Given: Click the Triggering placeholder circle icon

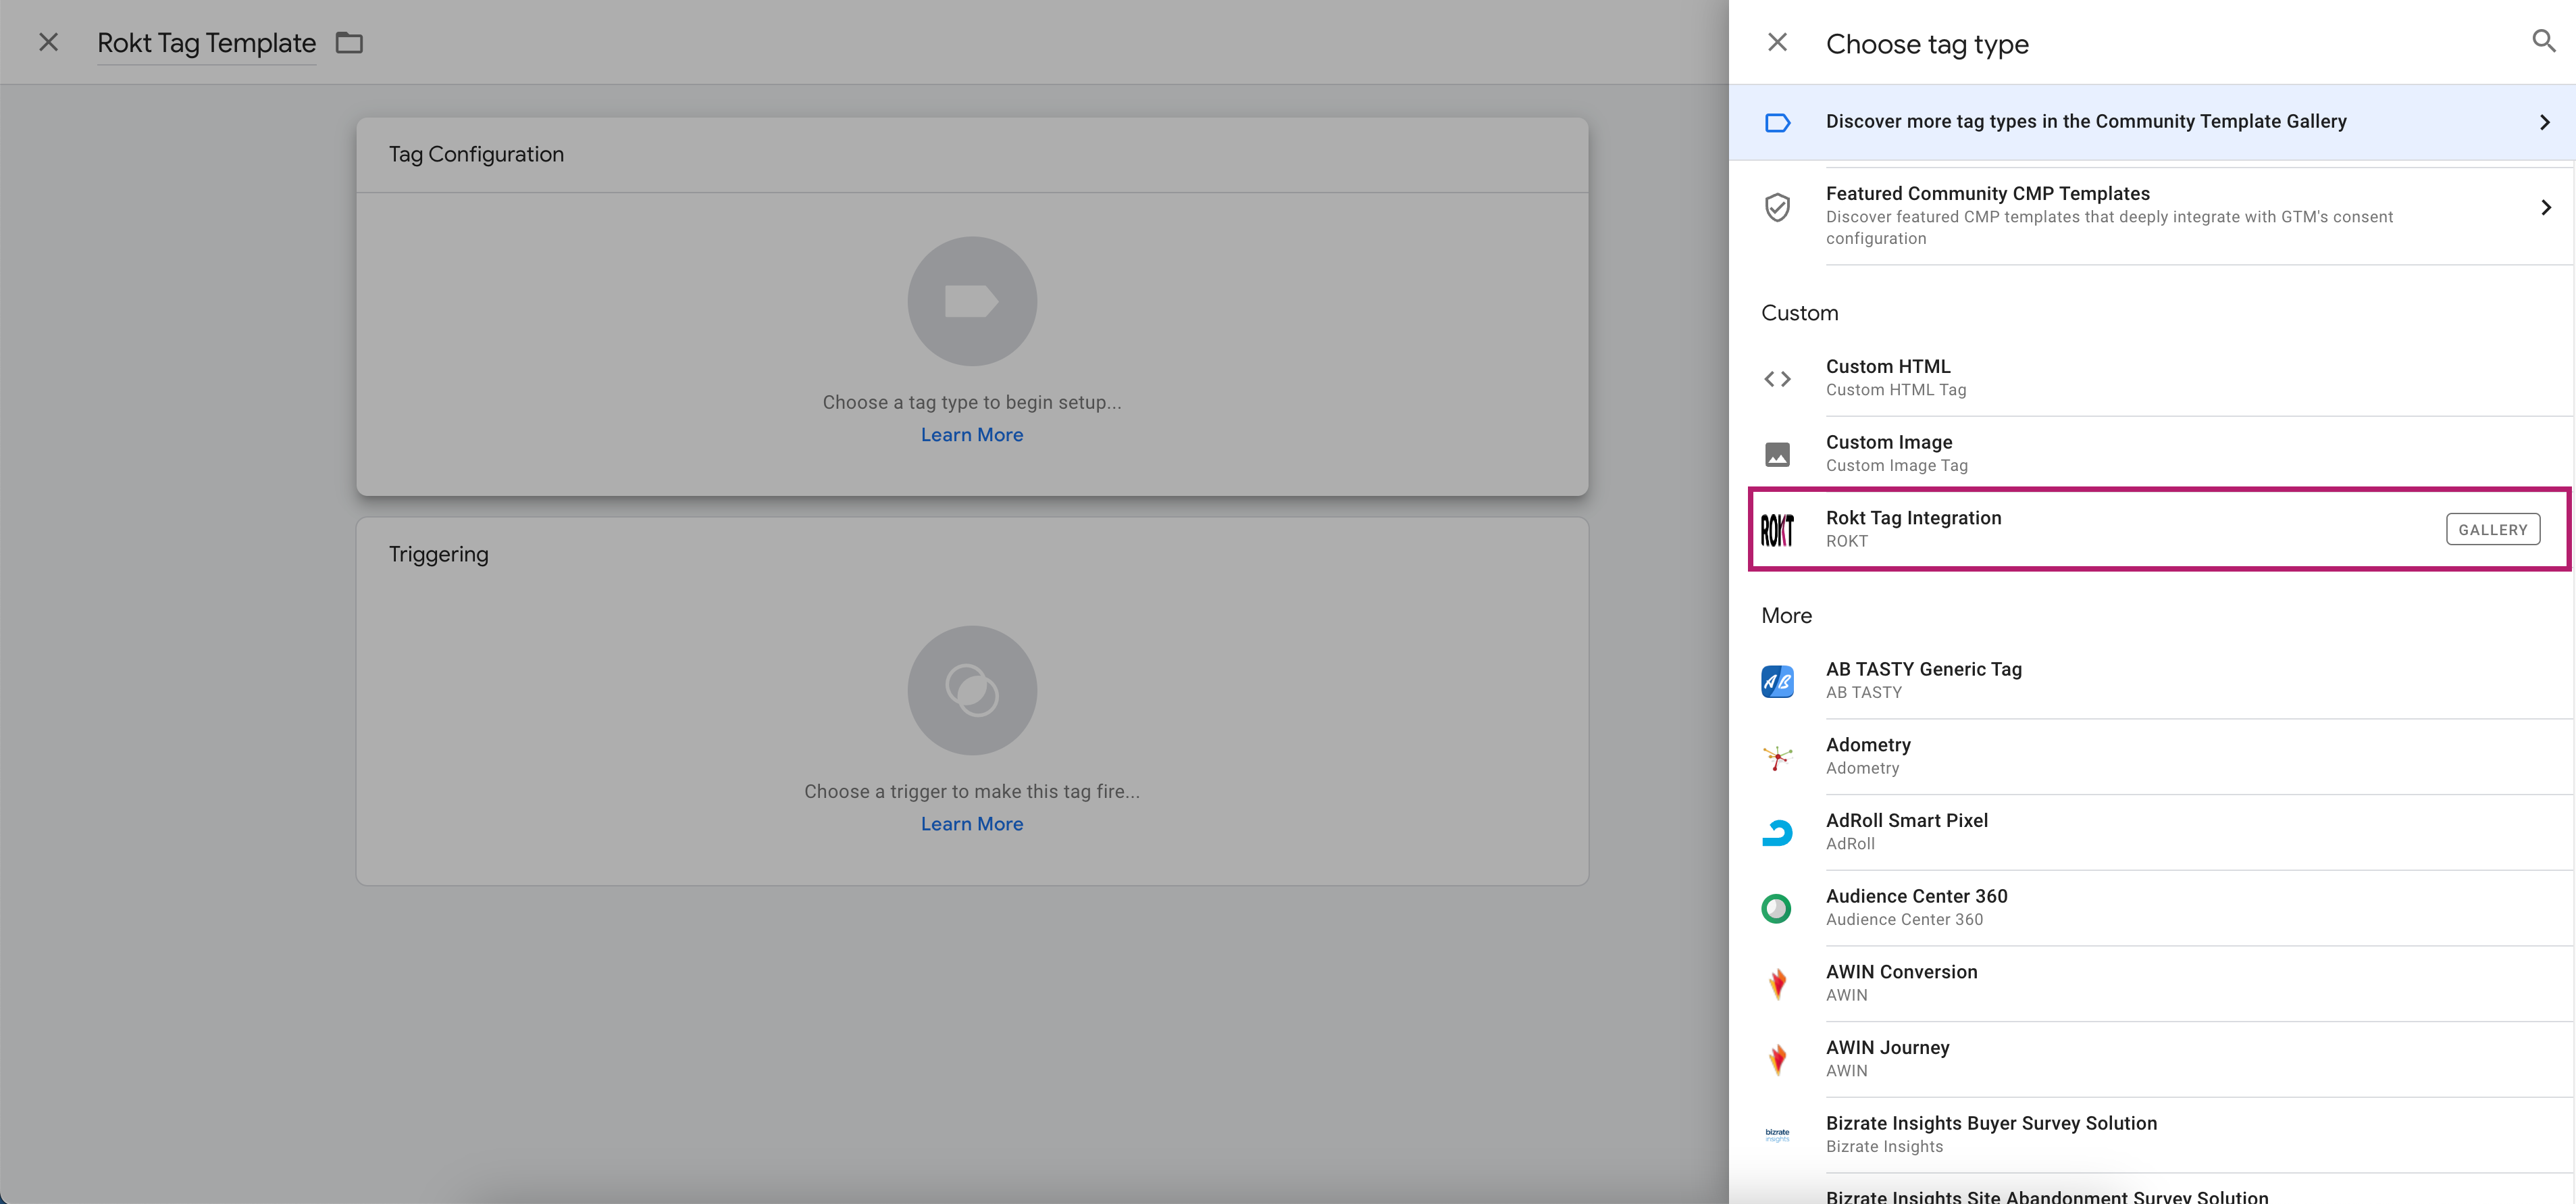Looking at the screenshot, I should pyautogui.click(x=972, y=690).
